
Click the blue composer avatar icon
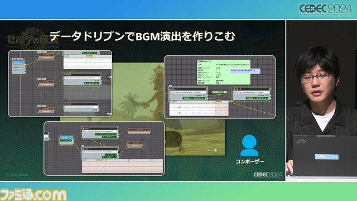(249, 145)
